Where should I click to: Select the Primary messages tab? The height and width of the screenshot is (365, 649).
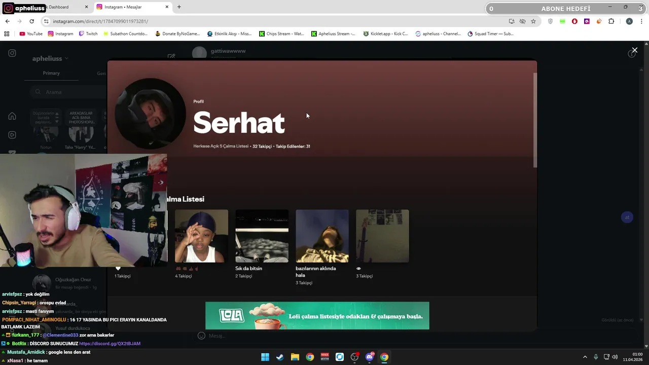click(51, 73)
